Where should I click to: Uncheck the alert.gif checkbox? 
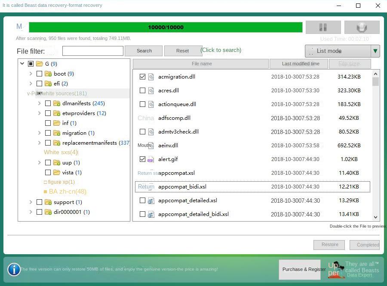(x=142, y=159)
